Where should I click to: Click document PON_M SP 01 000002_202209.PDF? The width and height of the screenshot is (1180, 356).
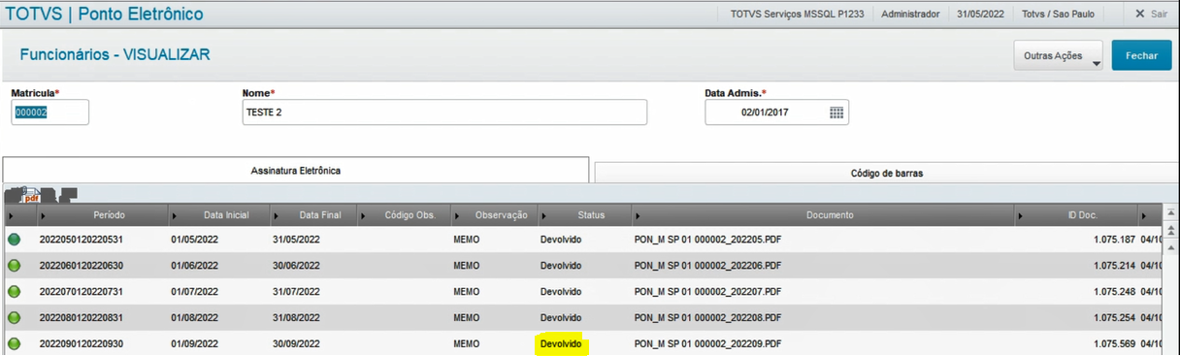707,343
